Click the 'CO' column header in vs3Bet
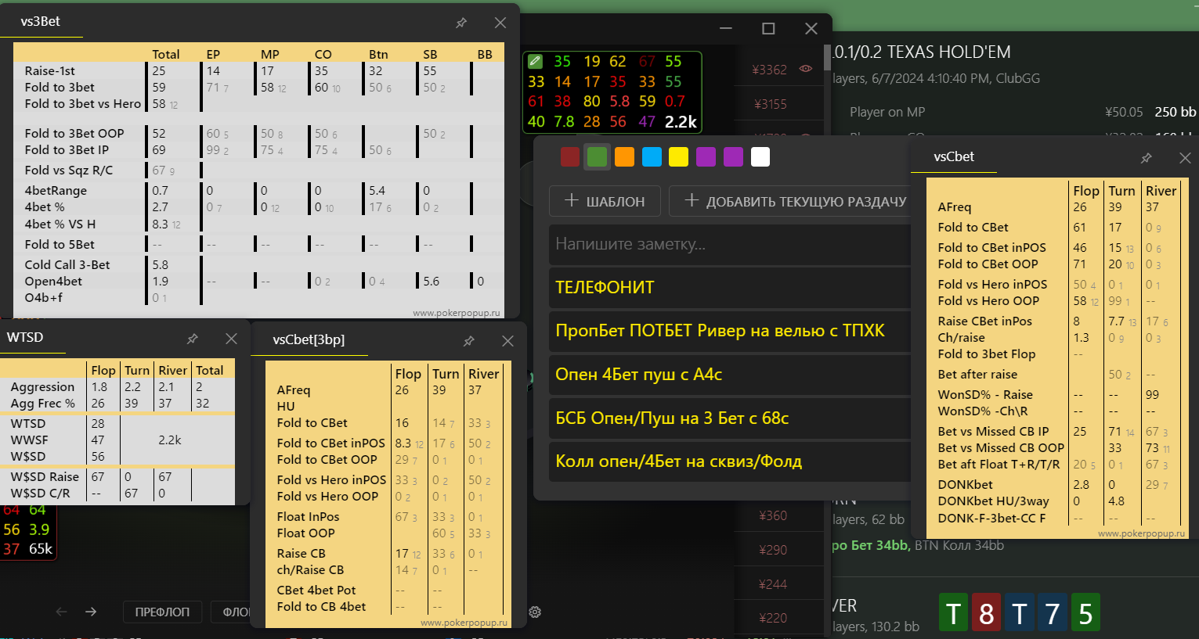The image size is (1199, 639). [323, 55]
